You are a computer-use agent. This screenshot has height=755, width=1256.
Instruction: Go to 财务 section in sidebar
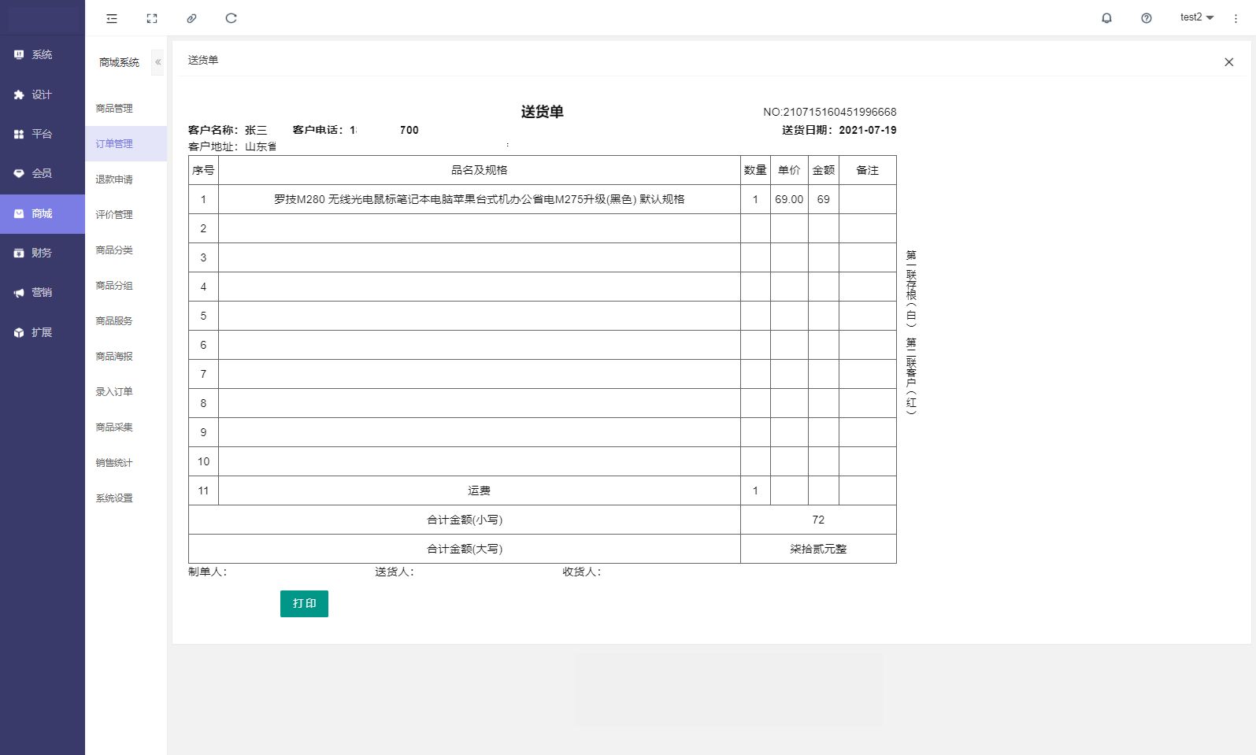pyautogui.click(x=42, y=253)
